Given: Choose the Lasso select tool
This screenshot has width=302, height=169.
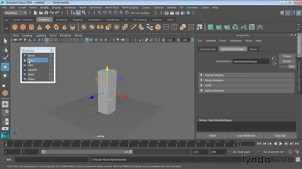Looking at the screenshot, I should [5, 49].
